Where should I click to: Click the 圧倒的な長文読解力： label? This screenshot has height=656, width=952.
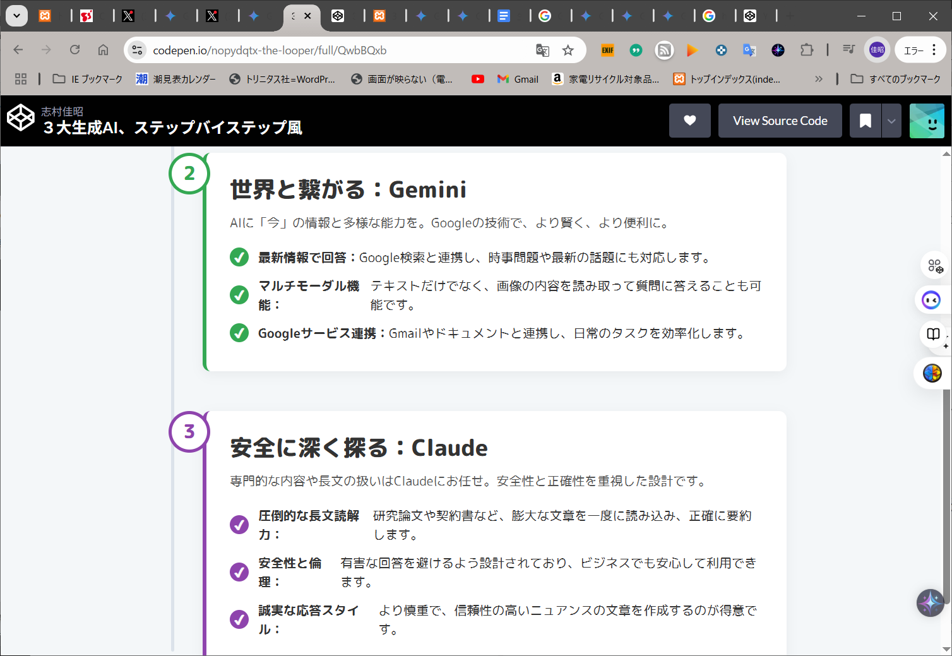[309, 525]
